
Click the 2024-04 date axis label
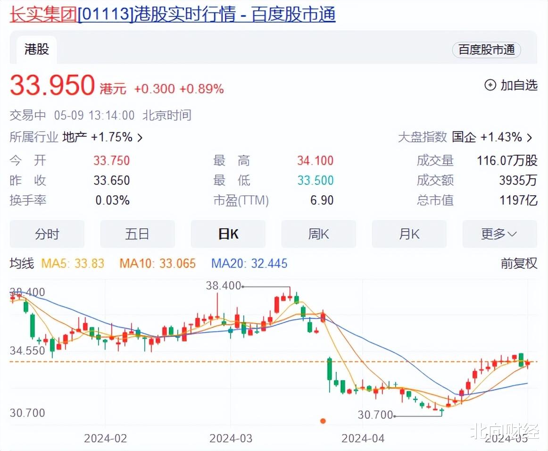pos(363,438)
